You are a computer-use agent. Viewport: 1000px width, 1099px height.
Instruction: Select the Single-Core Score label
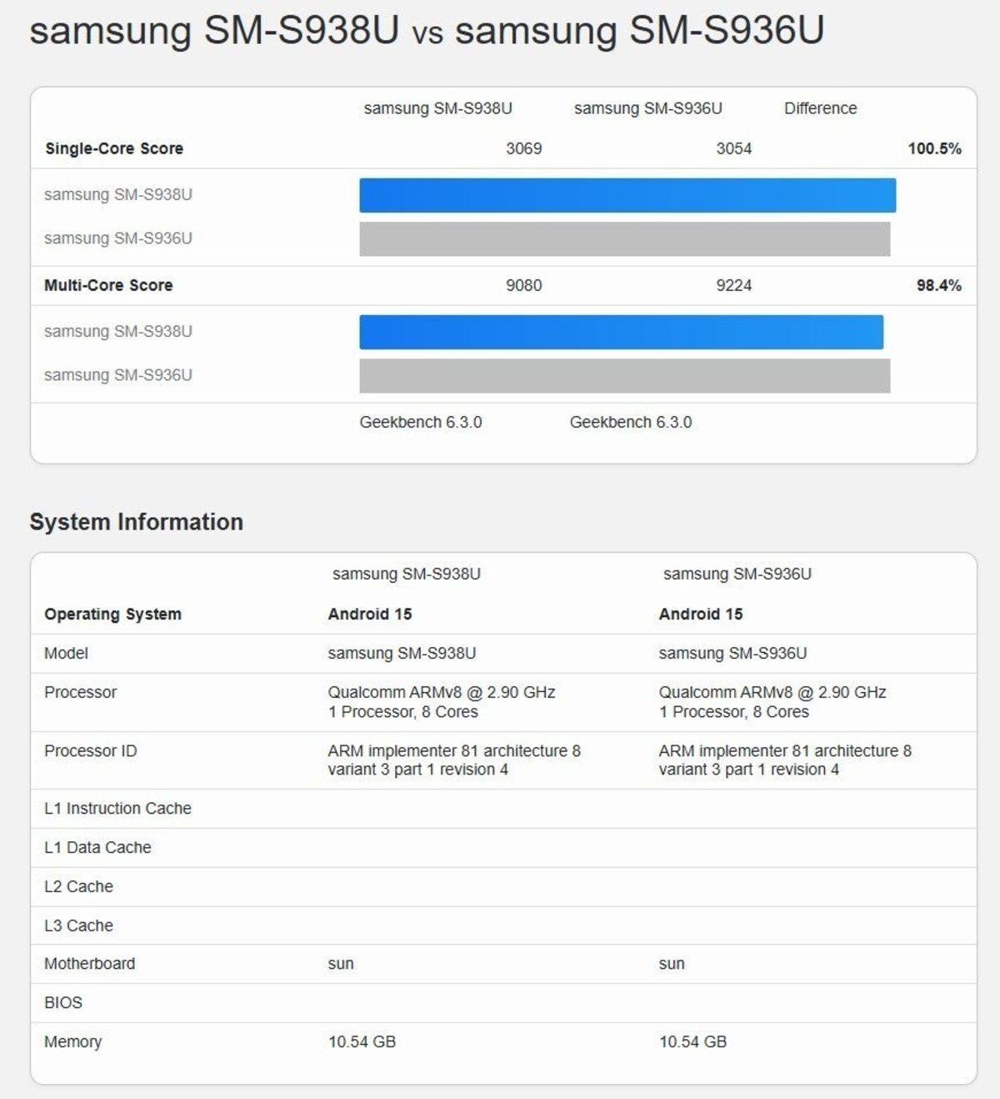click(x=112, y=148)
